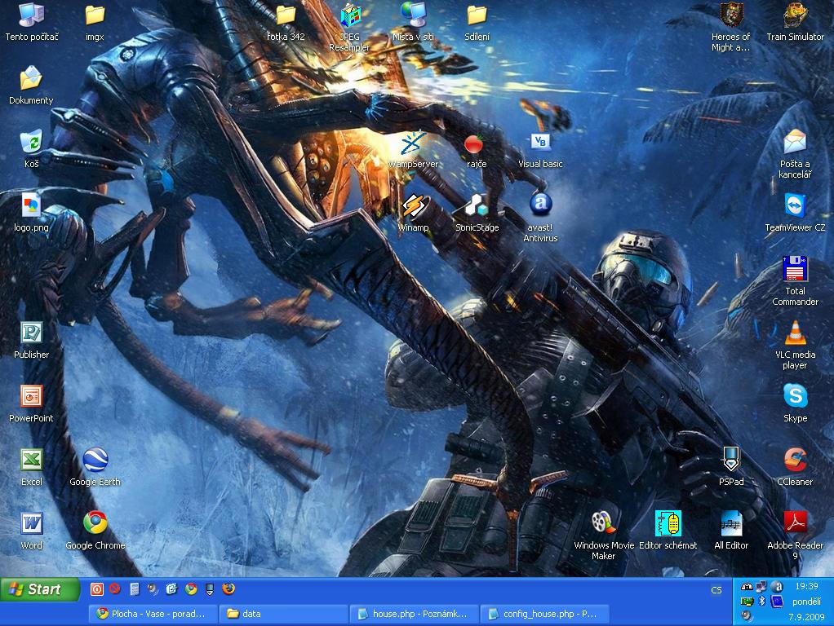Launch JPEG Resampler from the desktop
Viewport: 834px width, 626px height.
click(349, 27)
